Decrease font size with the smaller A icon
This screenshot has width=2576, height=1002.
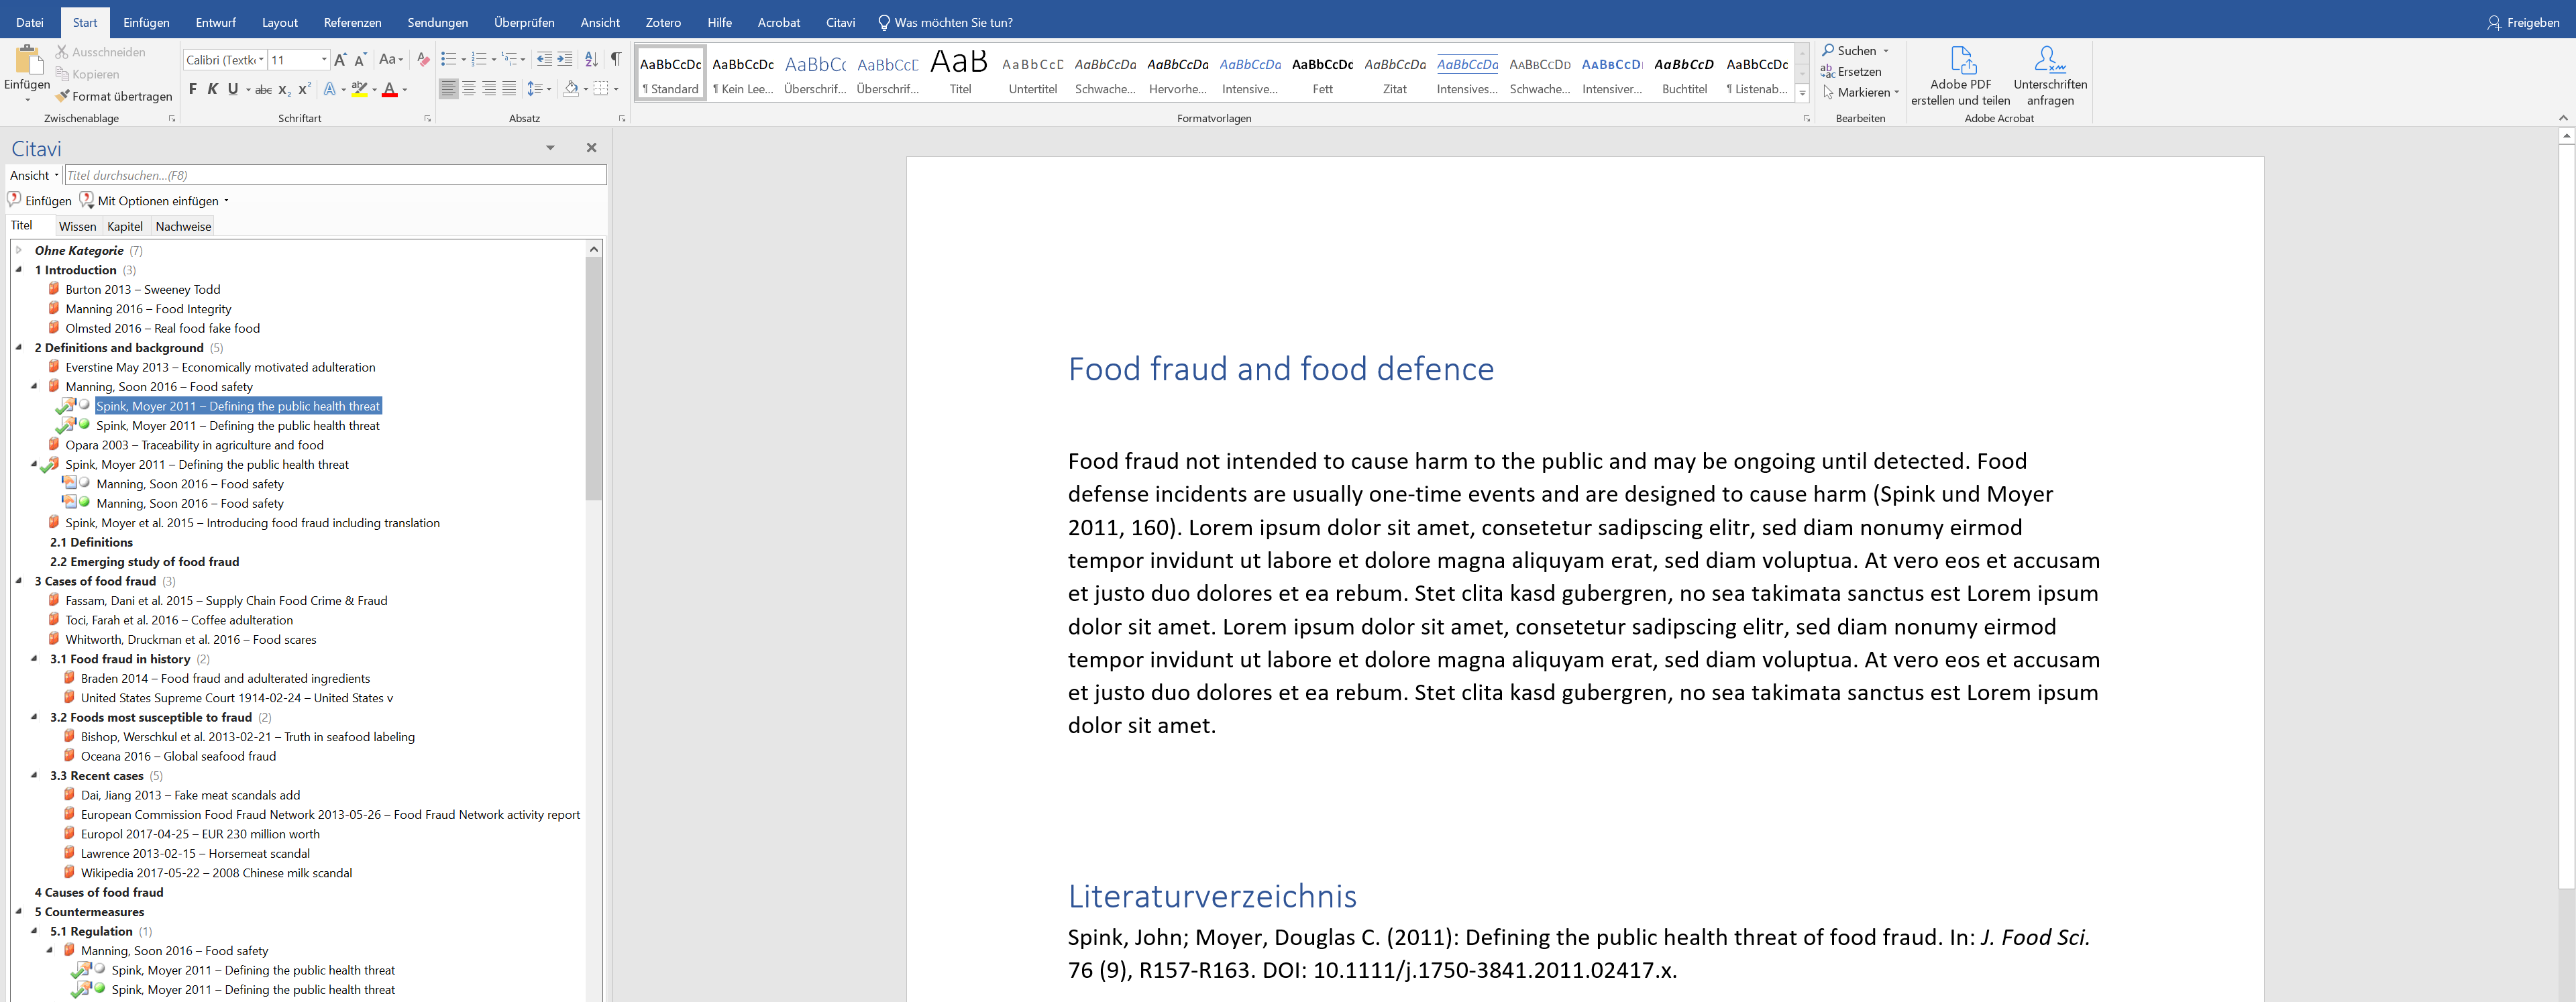click(360, 60)
